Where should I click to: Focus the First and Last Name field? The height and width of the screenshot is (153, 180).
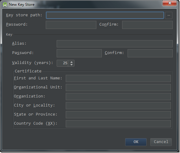pyautogui.click(x=118, y=78)
